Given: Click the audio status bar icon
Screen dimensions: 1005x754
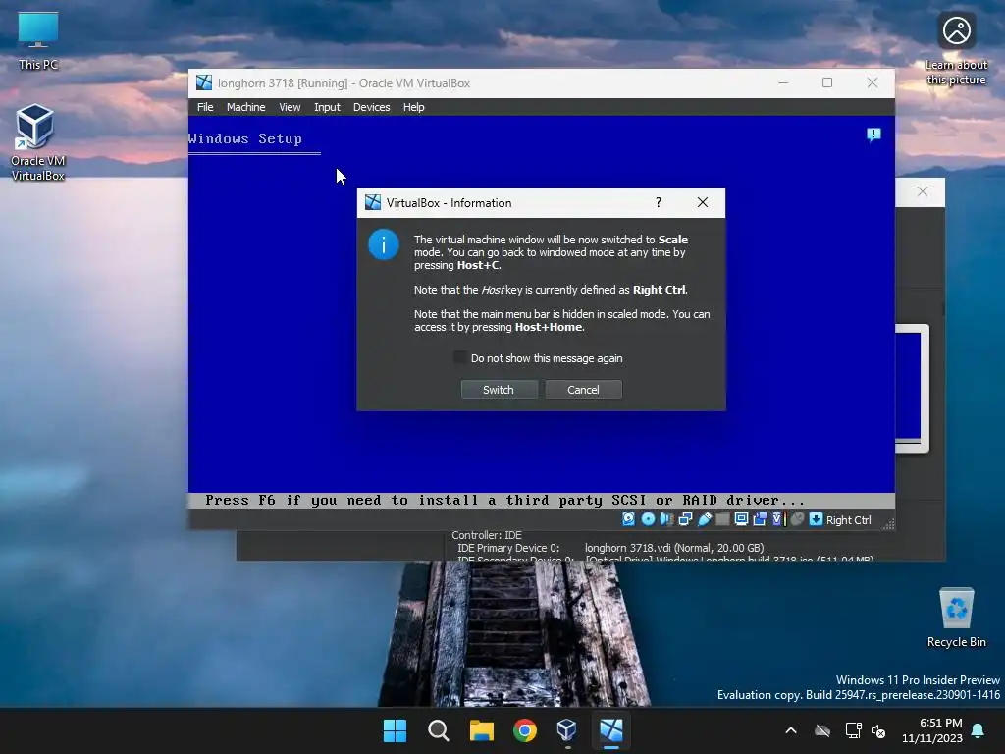Looking at the screenshot, I should [x=666, y=519].
